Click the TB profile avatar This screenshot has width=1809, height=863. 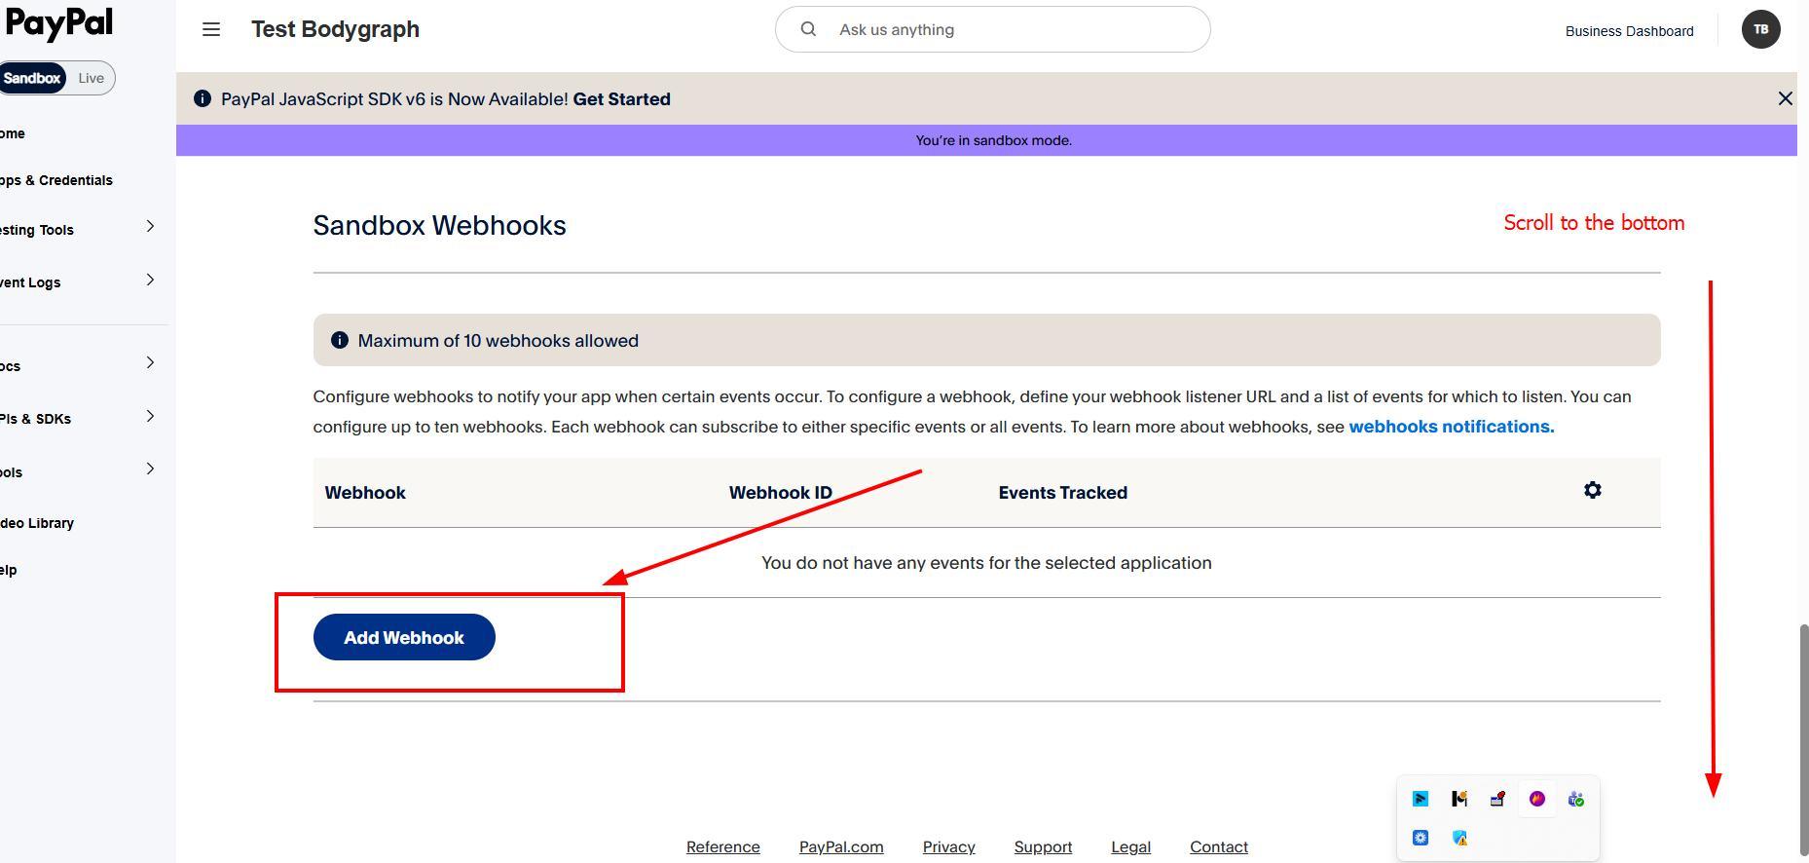pos(1760,29)
